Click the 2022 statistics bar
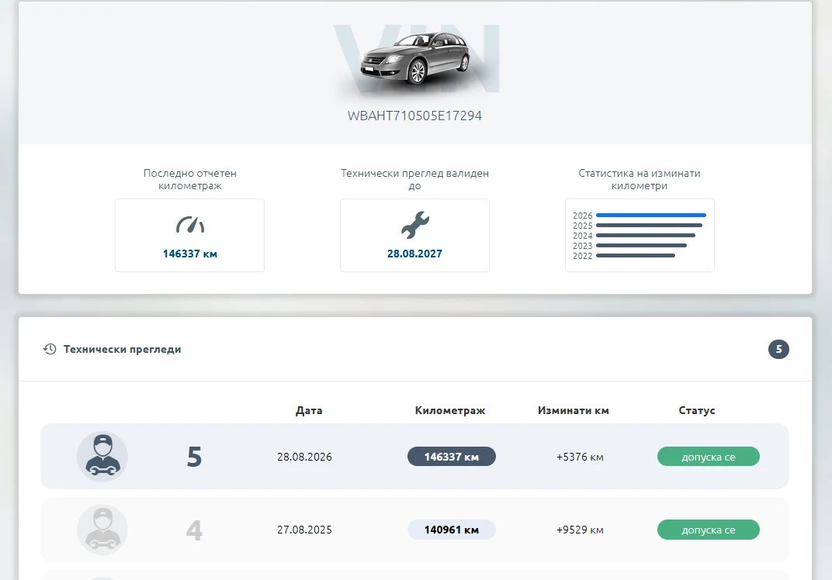832x580 pixels. [x=636, y=256]
